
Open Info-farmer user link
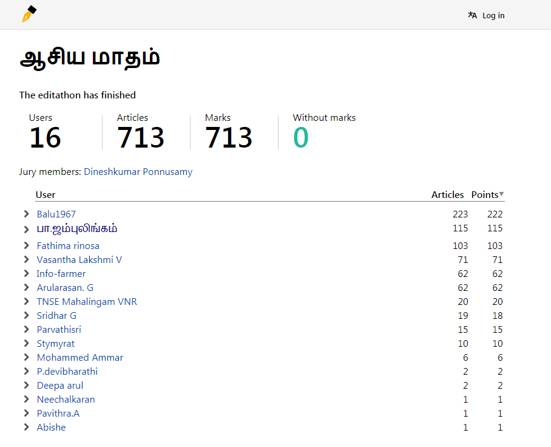[61, 274]
